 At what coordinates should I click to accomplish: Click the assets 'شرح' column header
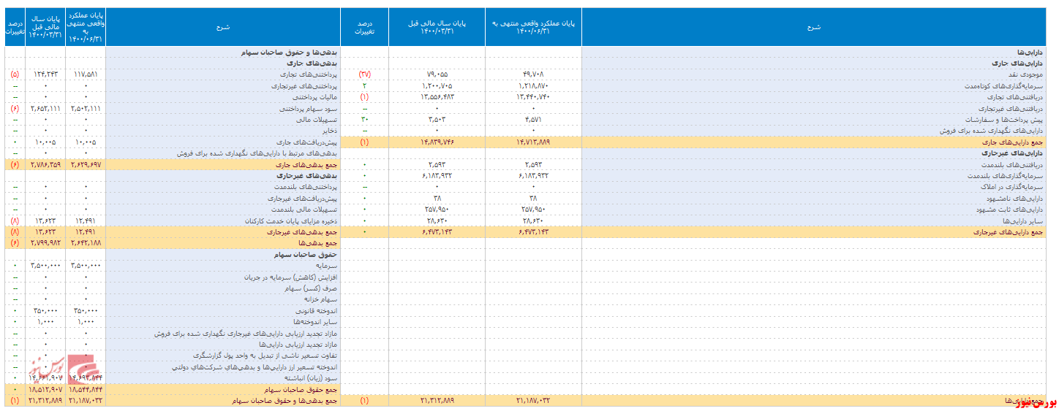pyautogui.click(x=814, y=27)
